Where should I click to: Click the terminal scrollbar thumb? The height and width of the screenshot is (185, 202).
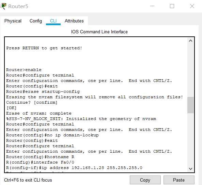point(190,105)
